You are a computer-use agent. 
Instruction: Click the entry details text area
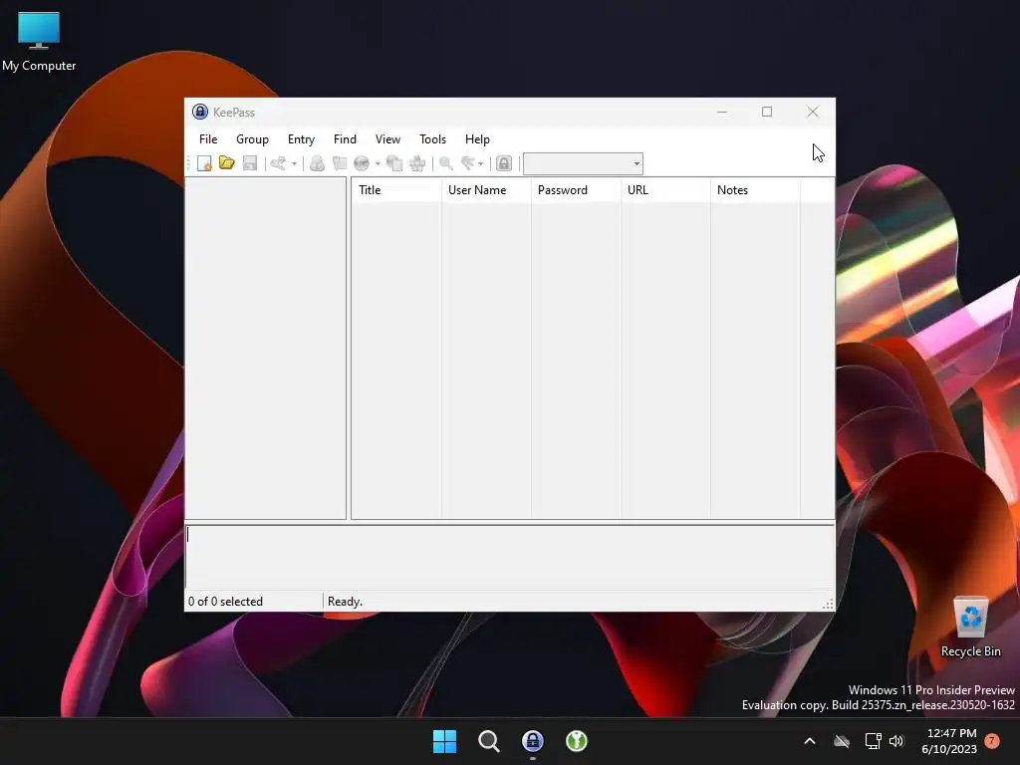pyautogui.click(x=510, y=557)
